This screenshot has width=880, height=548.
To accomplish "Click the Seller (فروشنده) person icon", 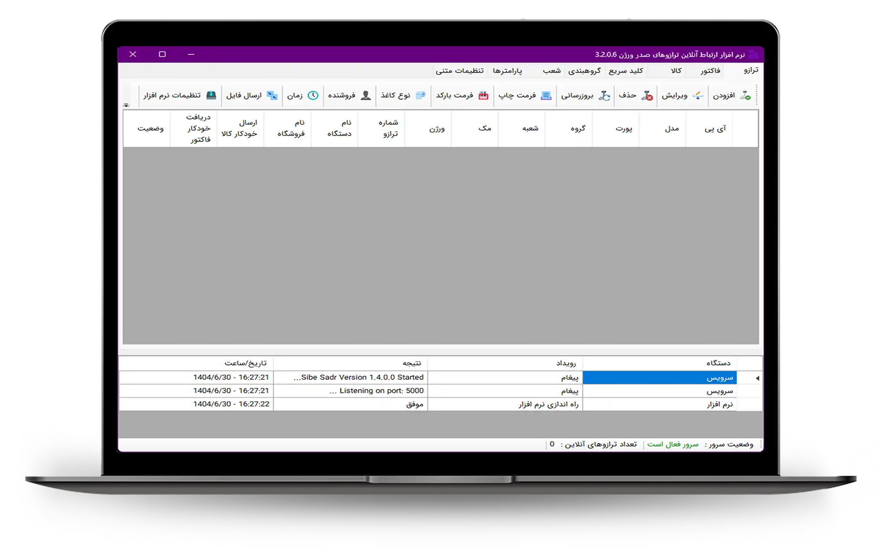I will (366, 95).
